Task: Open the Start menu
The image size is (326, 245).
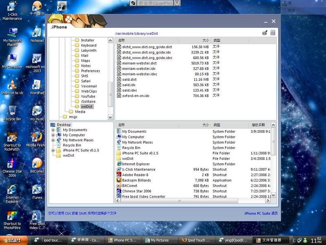Action: click(14, 240)
